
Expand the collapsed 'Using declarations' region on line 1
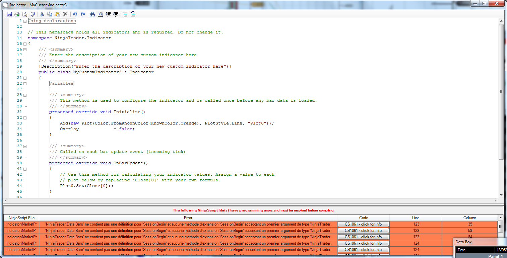(25, 21)
